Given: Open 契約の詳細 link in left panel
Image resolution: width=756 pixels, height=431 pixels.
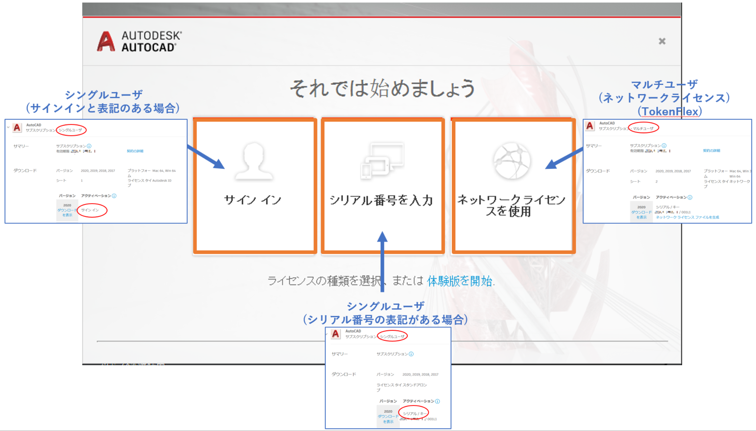Looking at the screenshot, I should 135,151.
